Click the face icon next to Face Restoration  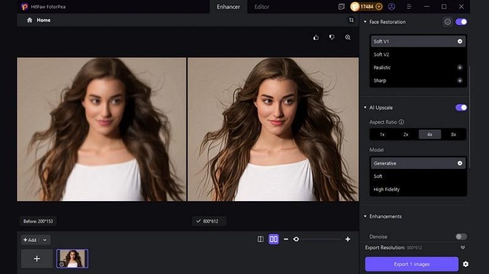(x=447, y=22)
